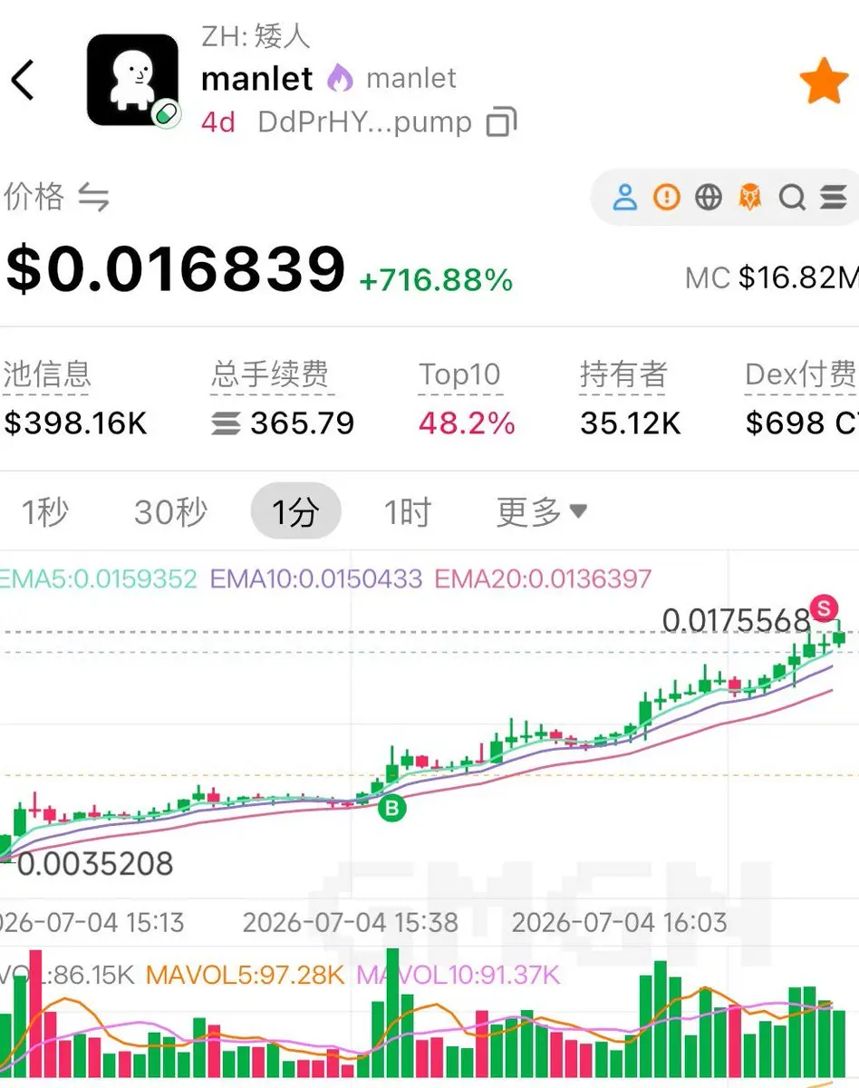Copy the DdPrHY...pump contract address
859x1088 pixels.
click(501, 121)
